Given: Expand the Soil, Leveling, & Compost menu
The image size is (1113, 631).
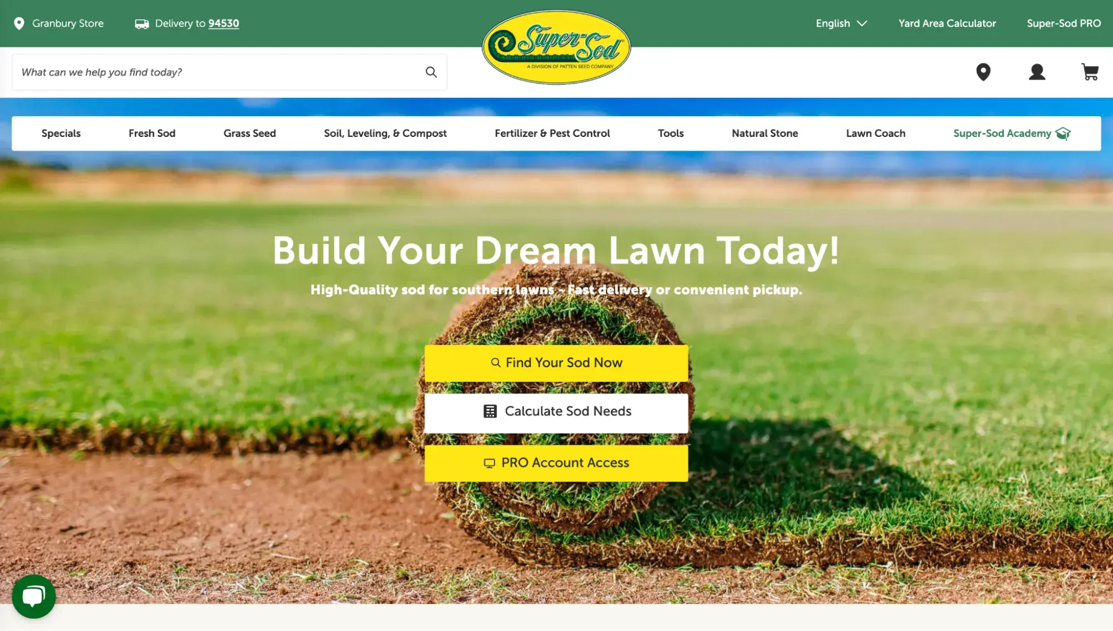Looking at the screenshot, I should point(385,133).
